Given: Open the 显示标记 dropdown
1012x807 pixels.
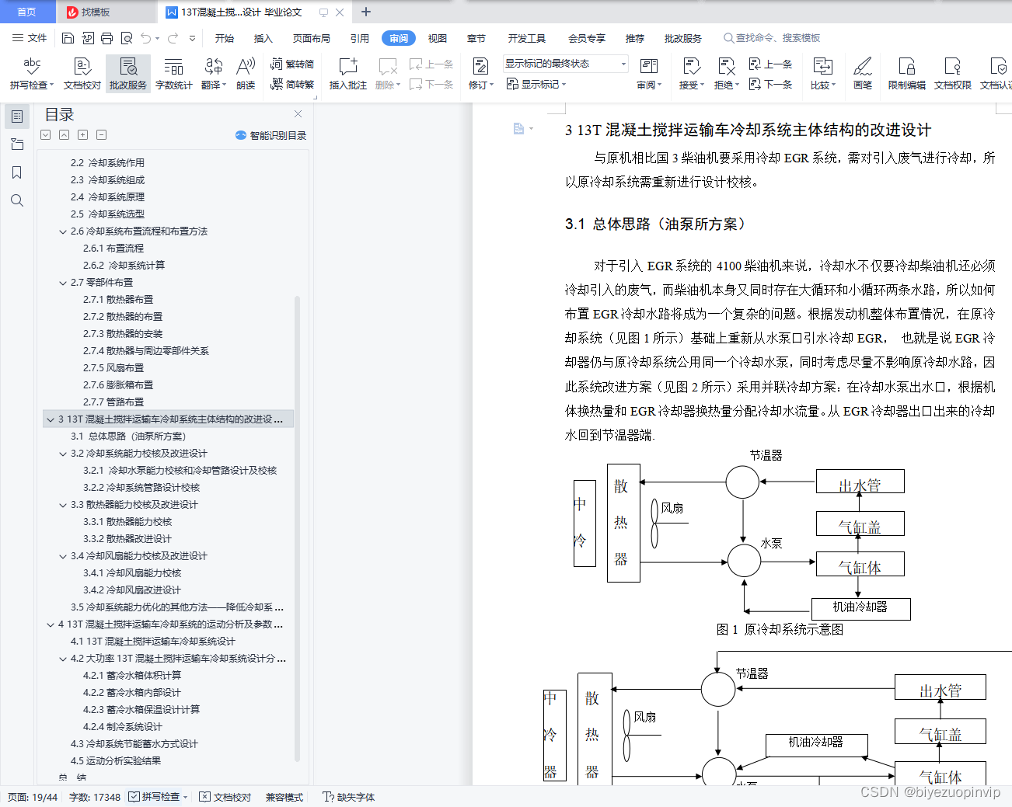Looking at the screenshot, I should (x=536, y=84).
